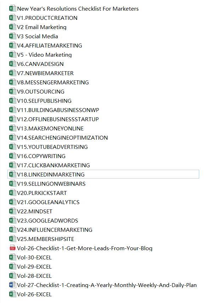
Task: Click PDF icon of Vol-26-Checklist-1 file
Action: (12, 248)
